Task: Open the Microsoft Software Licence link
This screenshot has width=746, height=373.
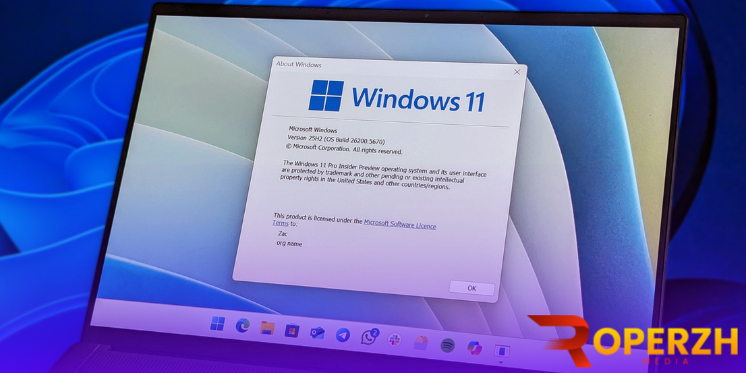Action: [x=399, y=224]
